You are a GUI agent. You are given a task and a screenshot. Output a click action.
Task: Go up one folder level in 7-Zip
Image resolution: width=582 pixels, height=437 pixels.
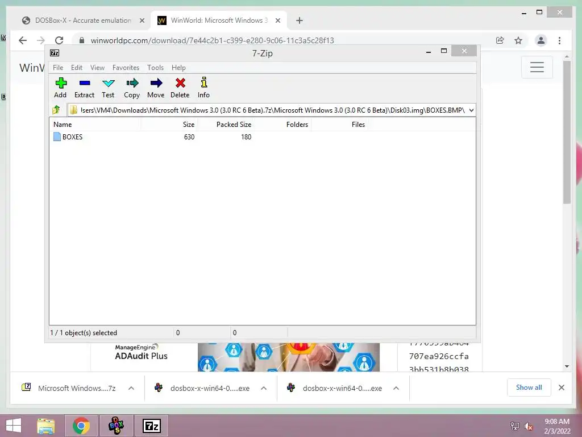click(x=56, y=110)
